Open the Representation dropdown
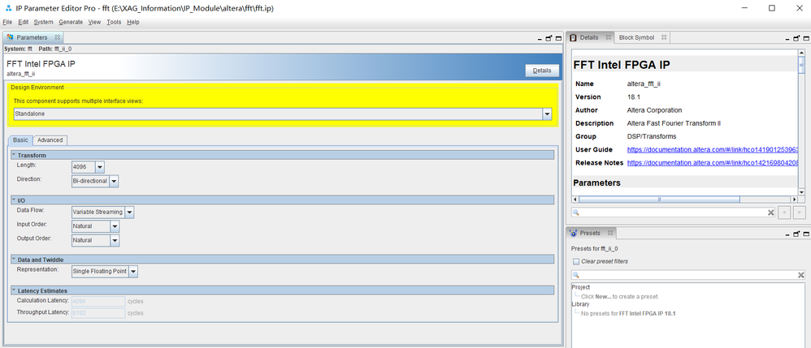 (133, 271)
